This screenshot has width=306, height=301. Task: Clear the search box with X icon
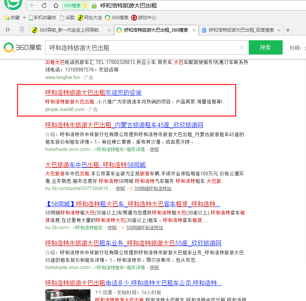(242, 47)
